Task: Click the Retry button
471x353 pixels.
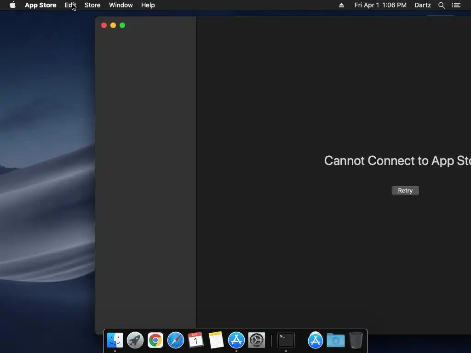Action: tap(405, 191)
